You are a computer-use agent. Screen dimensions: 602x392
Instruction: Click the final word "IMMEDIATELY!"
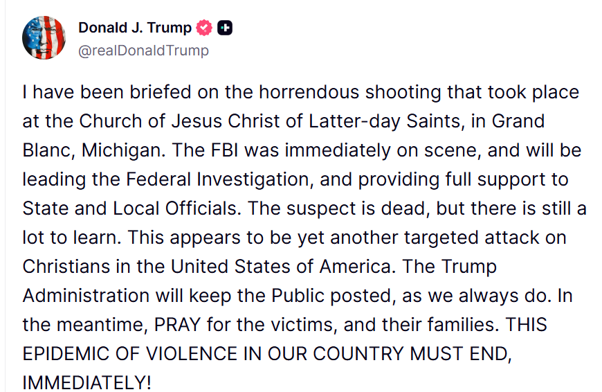[x=86, y=383]
